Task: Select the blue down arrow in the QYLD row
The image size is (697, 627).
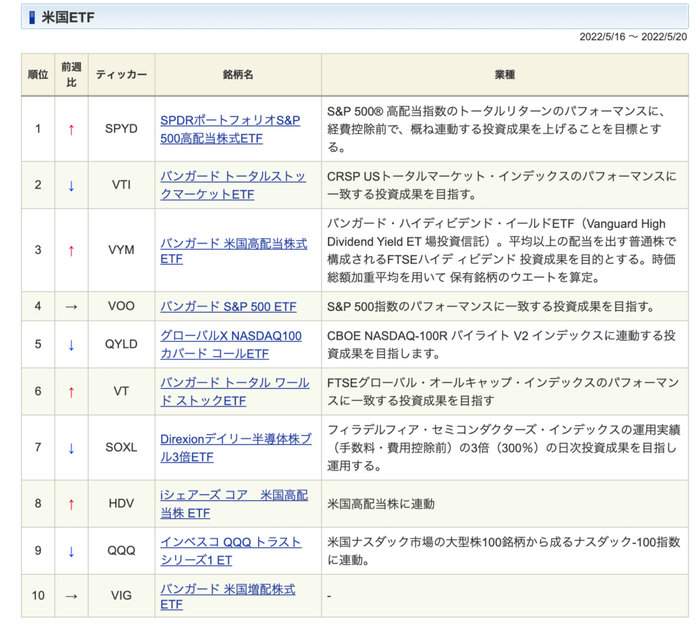Action: click(x=71, y=345)
